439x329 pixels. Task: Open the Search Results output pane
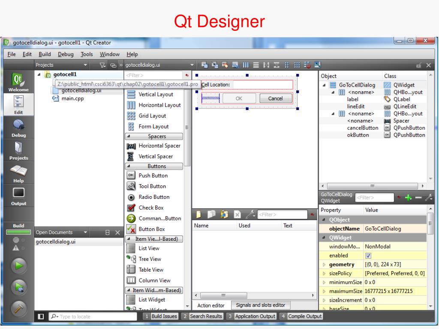coord(202,316)
